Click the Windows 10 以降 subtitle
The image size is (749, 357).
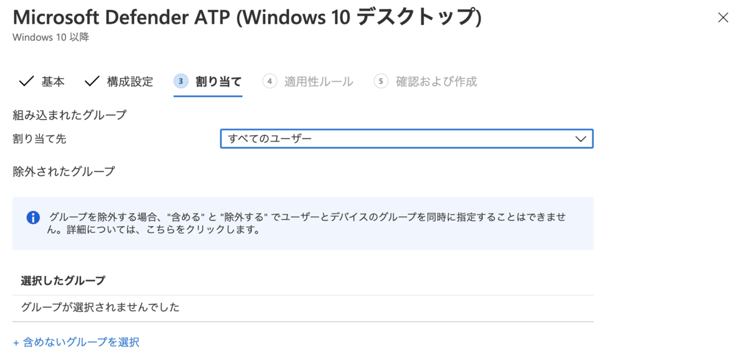click(51, 37)
